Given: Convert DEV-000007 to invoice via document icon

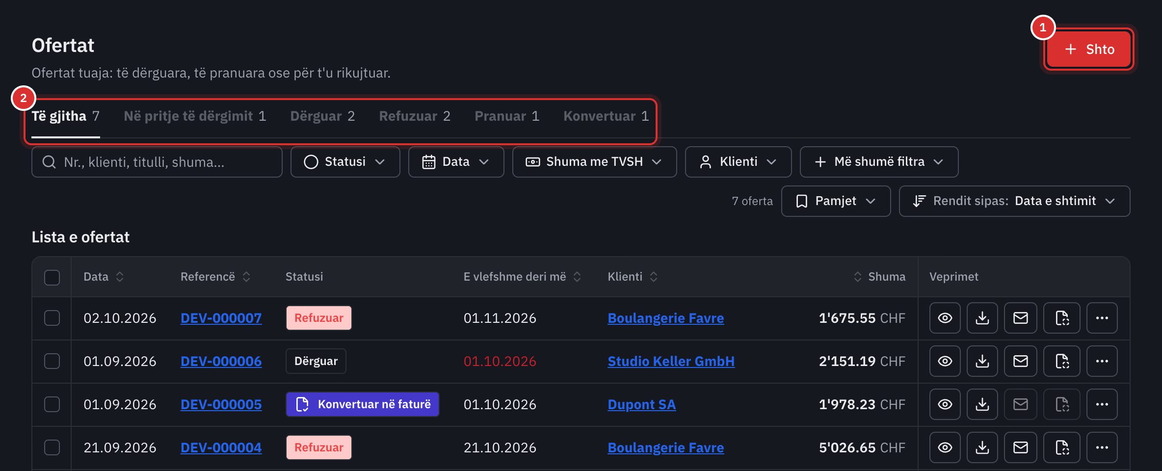Looking at the screenshot, I should 1062,318.
